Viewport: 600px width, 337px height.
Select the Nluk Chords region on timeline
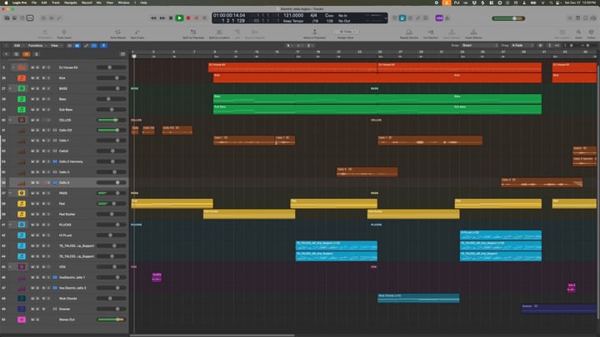(x=417, y=297)
